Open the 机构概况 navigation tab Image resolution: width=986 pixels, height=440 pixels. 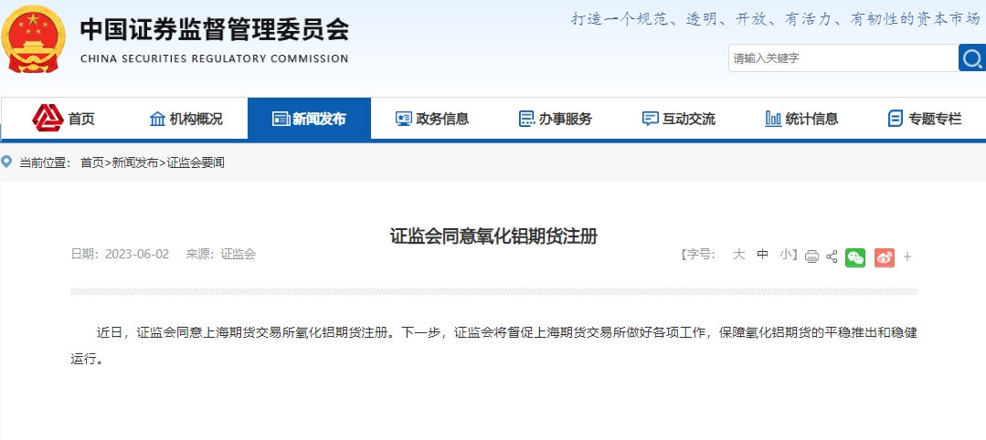click(186, 118)
